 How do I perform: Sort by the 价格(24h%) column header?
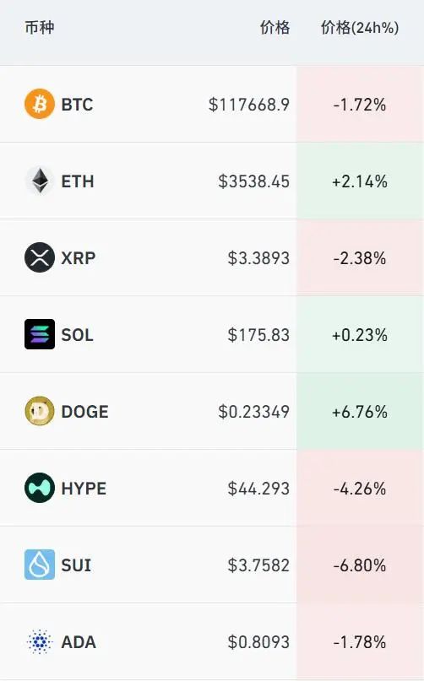click(360, 28)
